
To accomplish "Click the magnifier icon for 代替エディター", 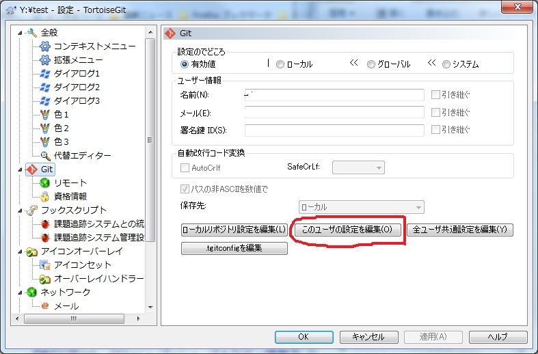I will (x=45, y=156).
